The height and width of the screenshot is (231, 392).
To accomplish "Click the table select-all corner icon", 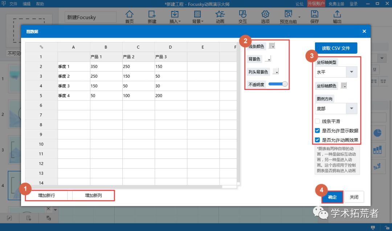I will [41, 47].
